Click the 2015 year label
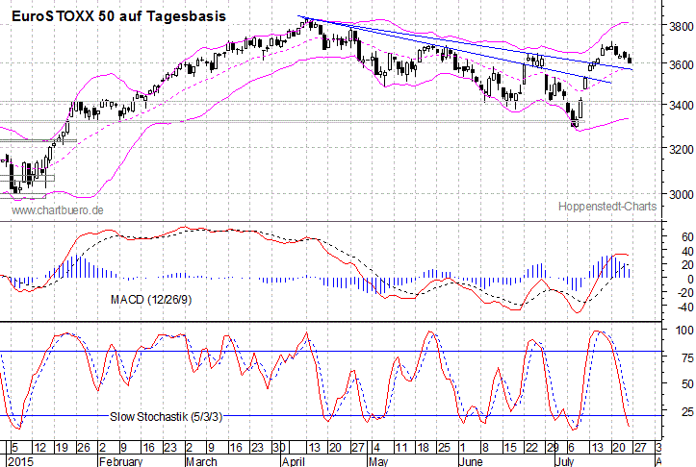This screenshot has height=467, width=696. 16,461
